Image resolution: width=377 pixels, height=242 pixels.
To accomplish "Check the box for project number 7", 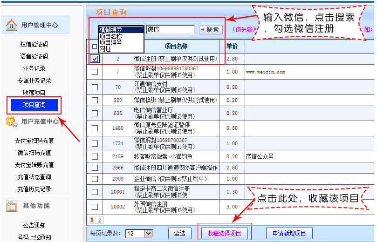I will pyautogui.click(x=95, y=72).
